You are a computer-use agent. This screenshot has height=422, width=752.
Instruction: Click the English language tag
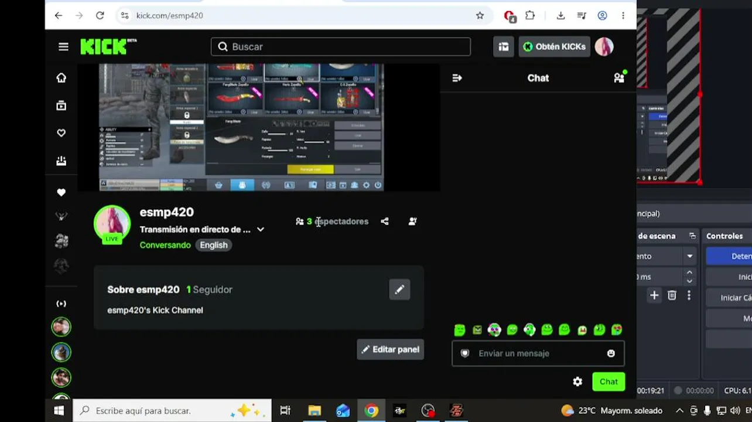[x=214, y=245]
